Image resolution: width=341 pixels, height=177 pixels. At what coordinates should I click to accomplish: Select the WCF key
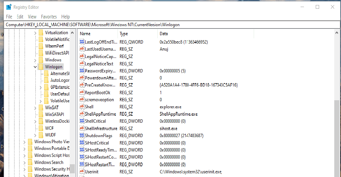(x=50, y=128)
